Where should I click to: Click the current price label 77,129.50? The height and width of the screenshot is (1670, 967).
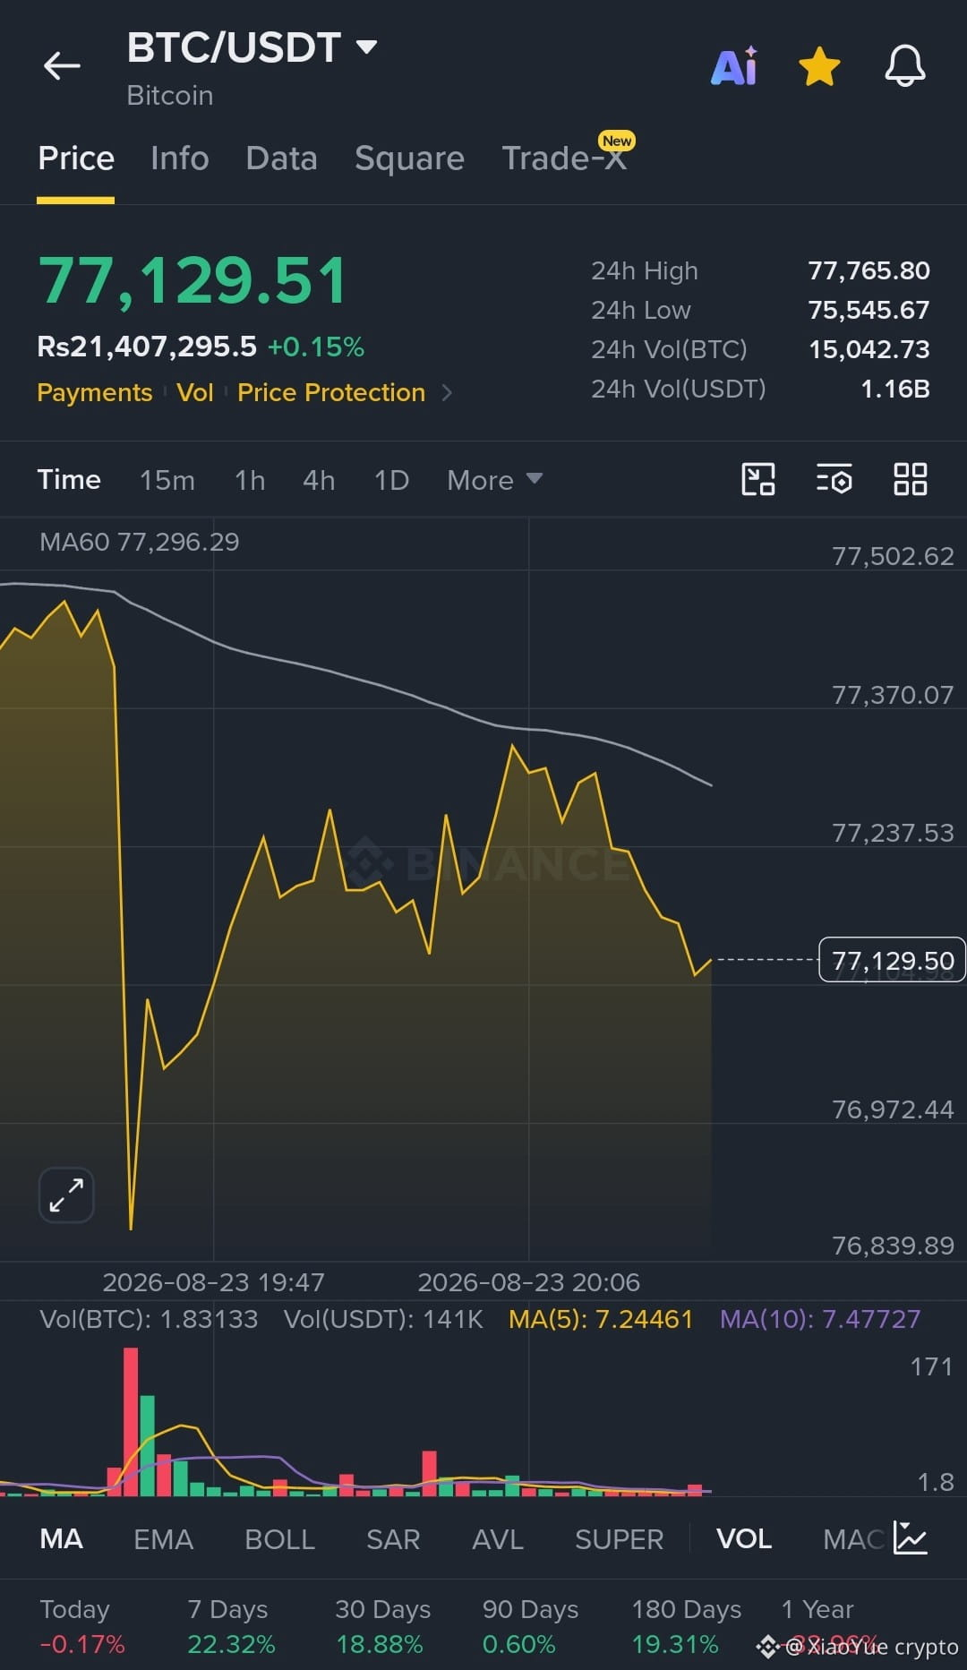(892, 960)
